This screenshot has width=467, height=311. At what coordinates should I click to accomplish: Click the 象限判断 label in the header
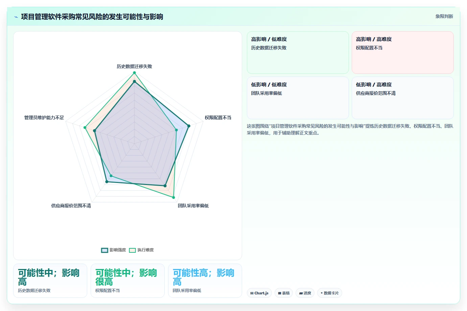(x=444, y=16)
